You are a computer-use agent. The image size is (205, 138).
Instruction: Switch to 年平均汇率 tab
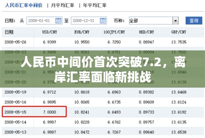pos(95,5)
